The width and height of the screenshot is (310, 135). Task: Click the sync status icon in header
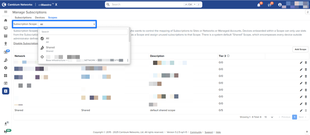pos(269,5)
